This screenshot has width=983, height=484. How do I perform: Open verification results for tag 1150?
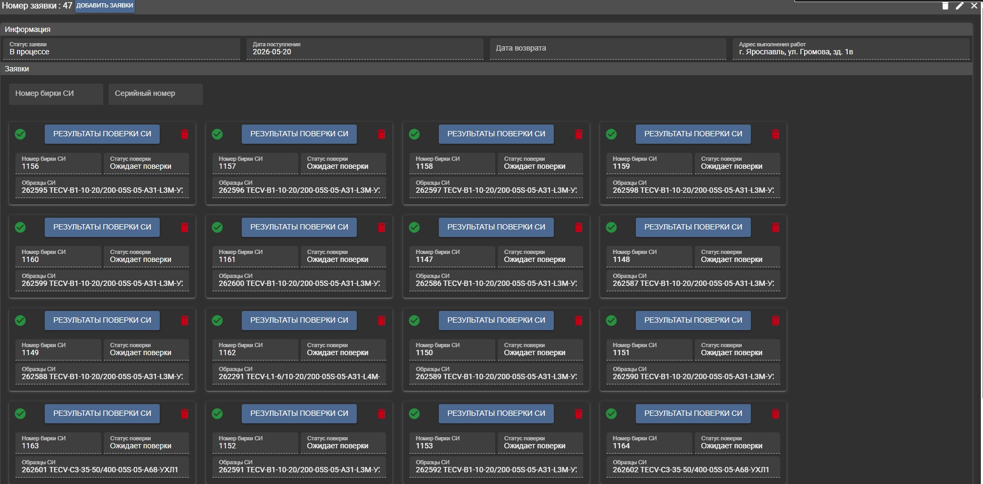[x=496, y=321]
